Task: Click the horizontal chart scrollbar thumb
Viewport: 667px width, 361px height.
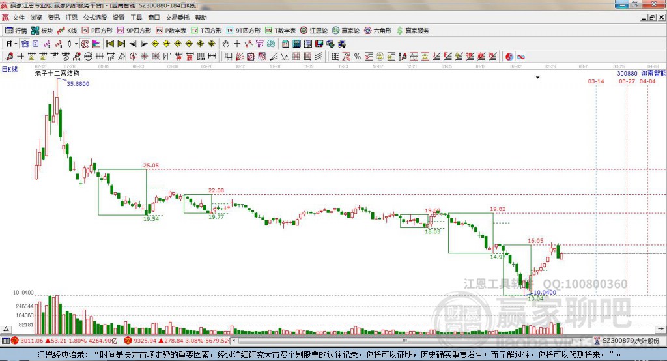Action: [405, 341]
